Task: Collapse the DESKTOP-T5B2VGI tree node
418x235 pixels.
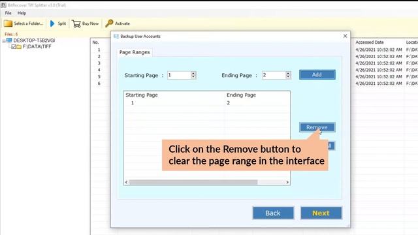Action: tap(4, 40)
